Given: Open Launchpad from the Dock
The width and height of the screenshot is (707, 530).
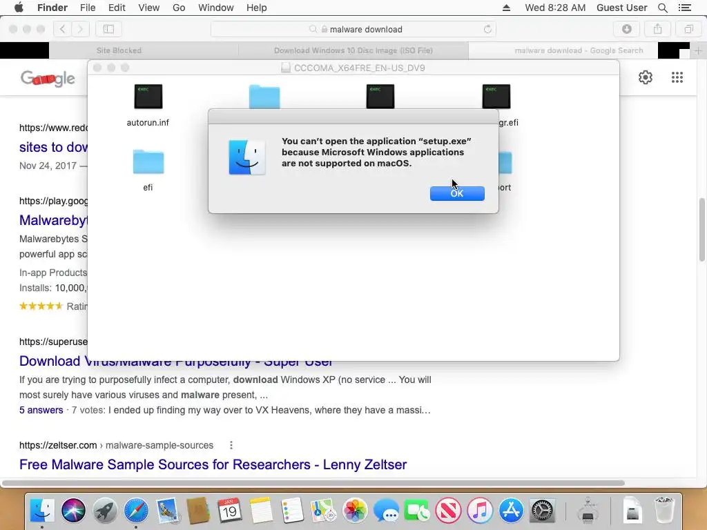Looking at the screenshot, I should coord(105,511).
